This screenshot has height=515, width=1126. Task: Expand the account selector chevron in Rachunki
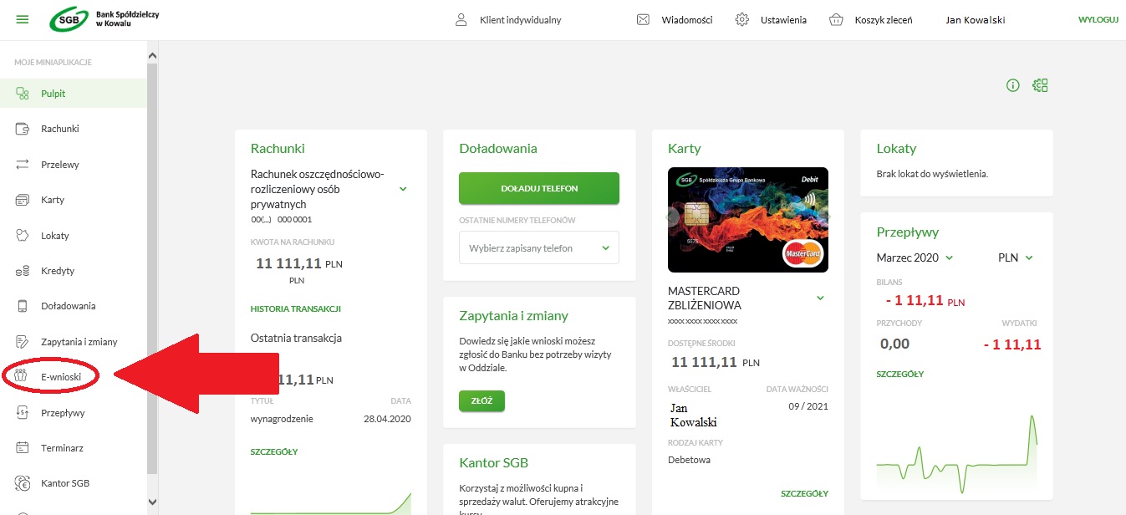(403, 189)
